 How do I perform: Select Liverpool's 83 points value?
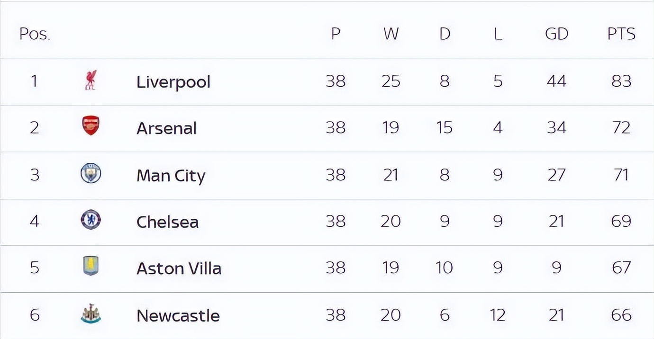[x=621, y=81]
